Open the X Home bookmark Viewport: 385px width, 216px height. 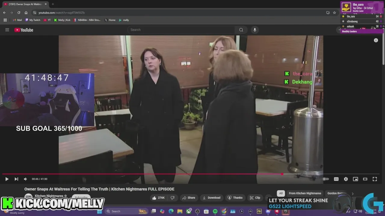(110, 20)
